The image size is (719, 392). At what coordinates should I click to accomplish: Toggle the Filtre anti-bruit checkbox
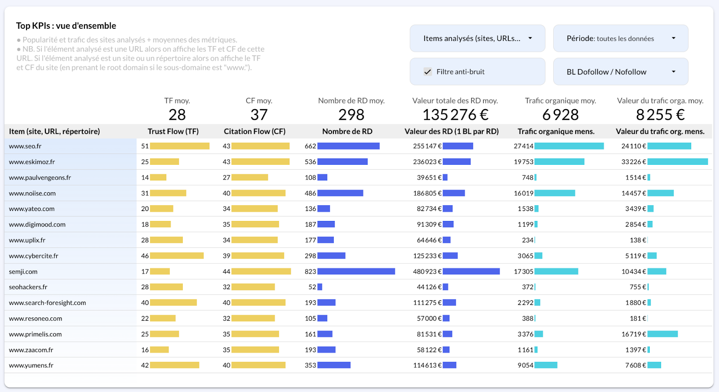point(428,72)
